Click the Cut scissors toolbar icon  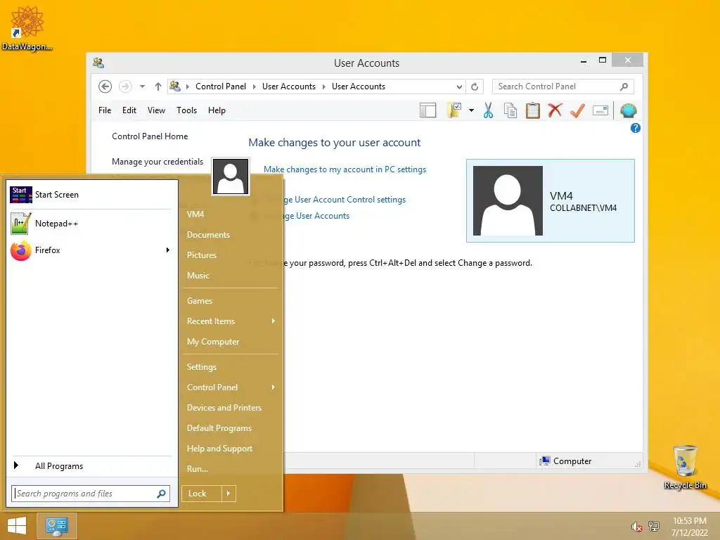click(488, 110)
